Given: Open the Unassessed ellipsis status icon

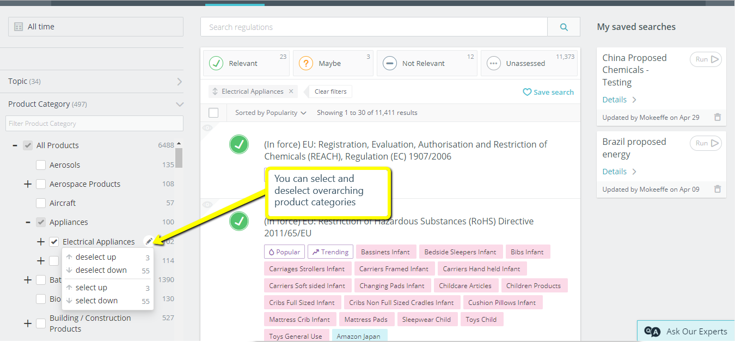Looking at the screenshot, I should tap(493, 63).
